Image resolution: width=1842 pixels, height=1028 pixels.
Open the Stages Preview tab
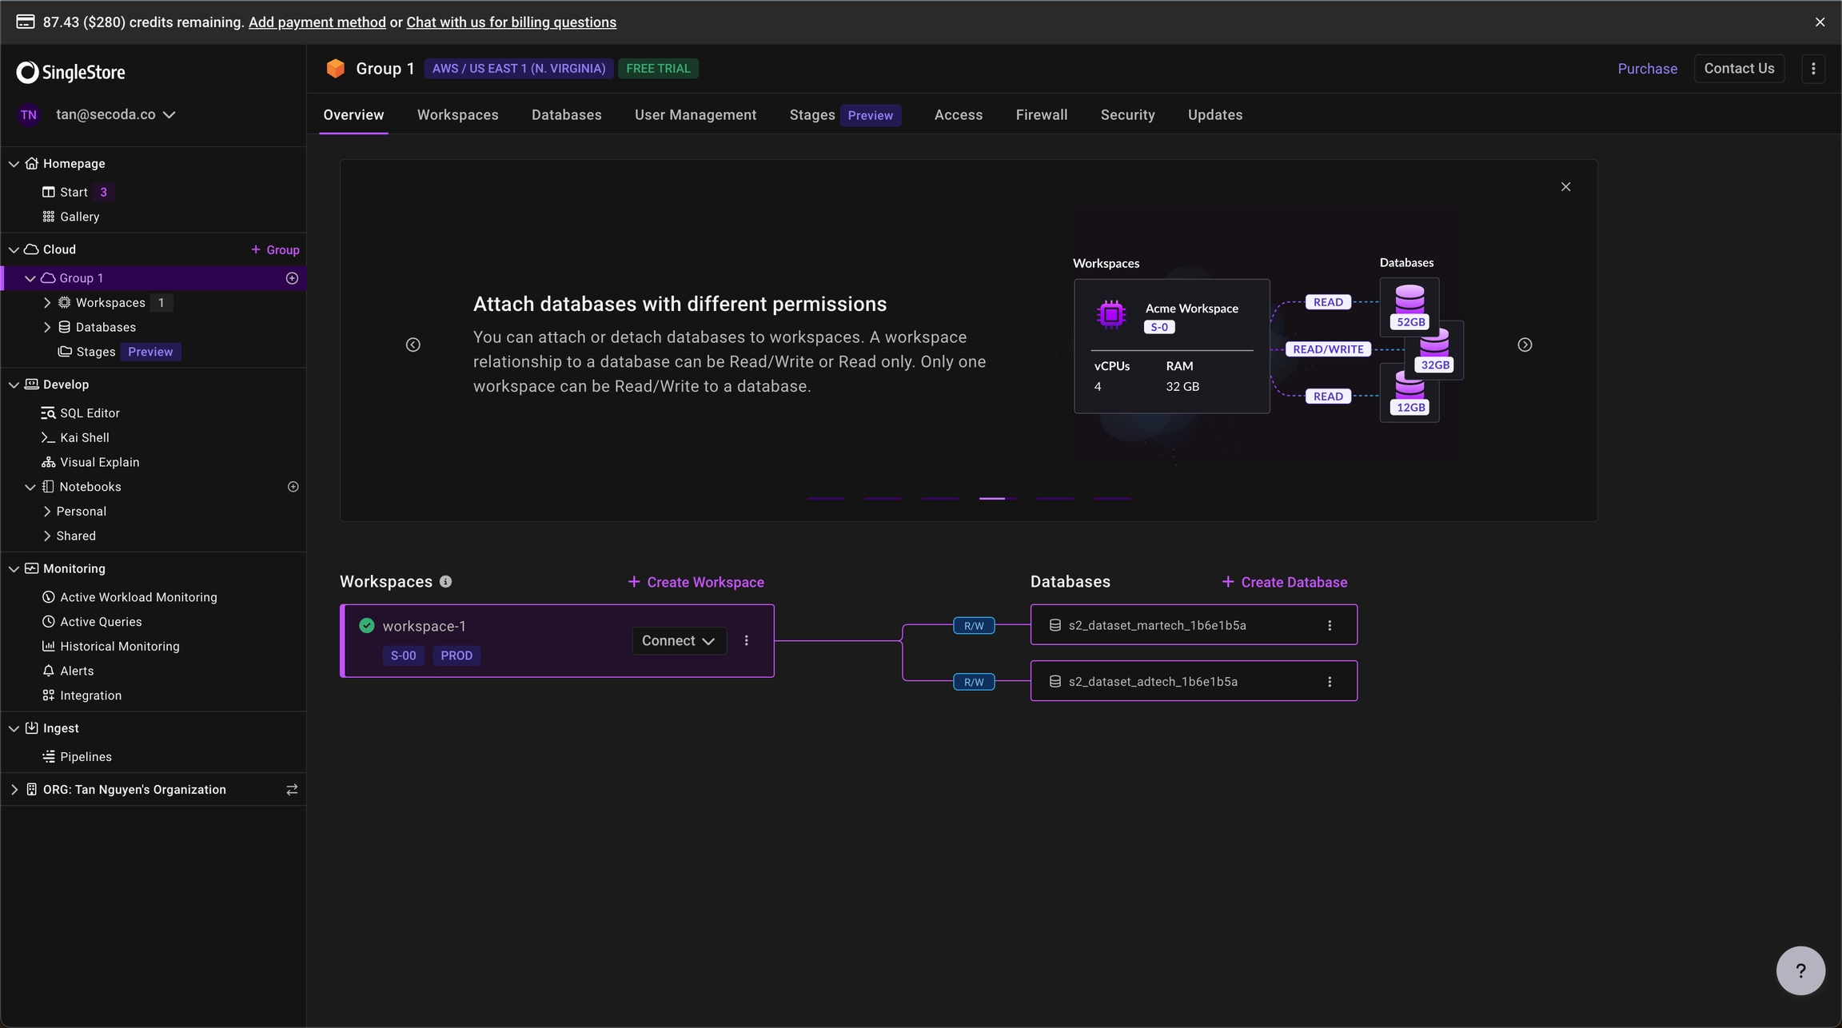point(845,115)
